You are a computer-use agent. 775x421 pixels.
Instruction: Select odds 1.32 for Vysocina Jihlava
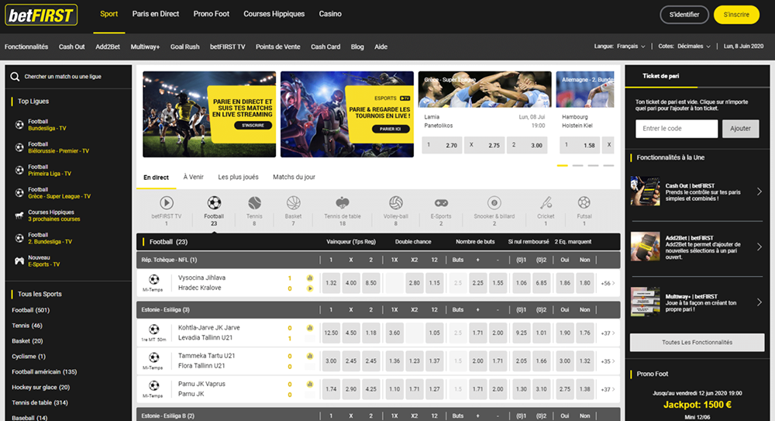click(x=331, y=283)
